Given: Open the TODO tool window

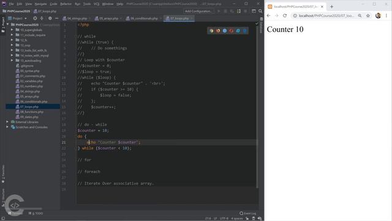Looking at the screenshot, I should point(36,213).
